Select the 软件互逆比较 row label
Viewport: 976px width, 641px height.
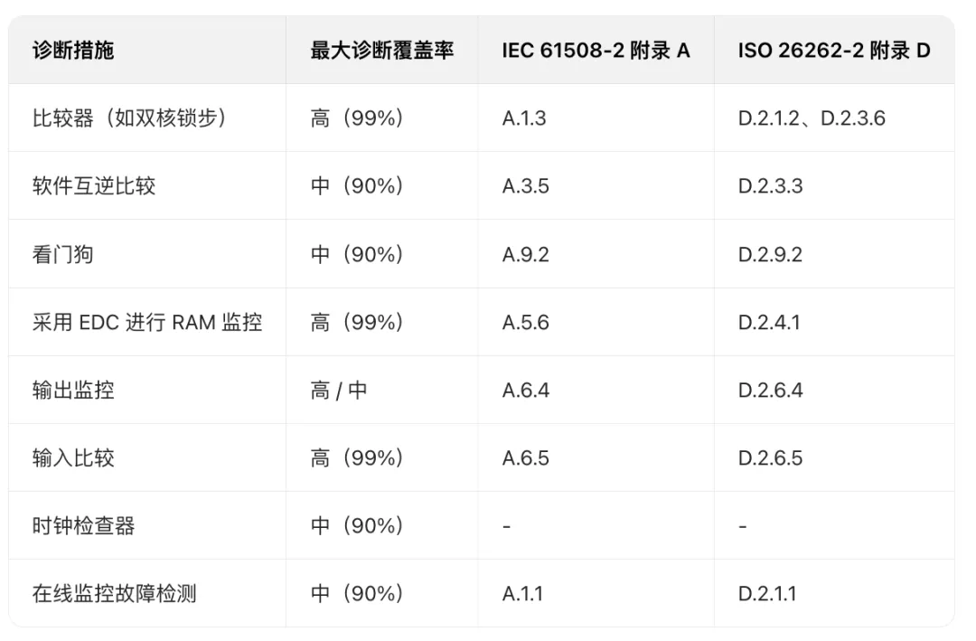tap(94, 186)
